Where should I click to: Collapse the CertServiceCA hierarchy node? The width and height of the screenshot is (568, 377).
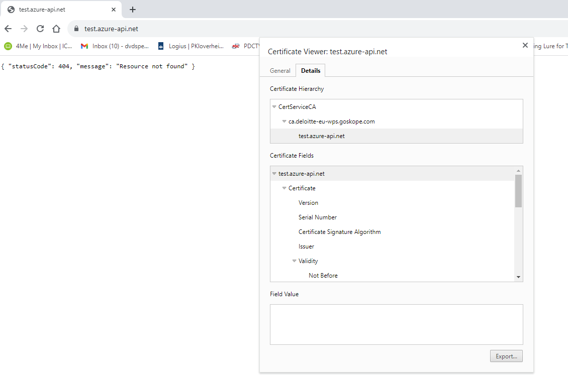(x=274, y=107)
